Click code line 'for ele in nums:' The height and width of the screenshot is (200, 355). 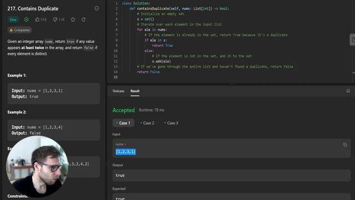[x=151, y=29]
